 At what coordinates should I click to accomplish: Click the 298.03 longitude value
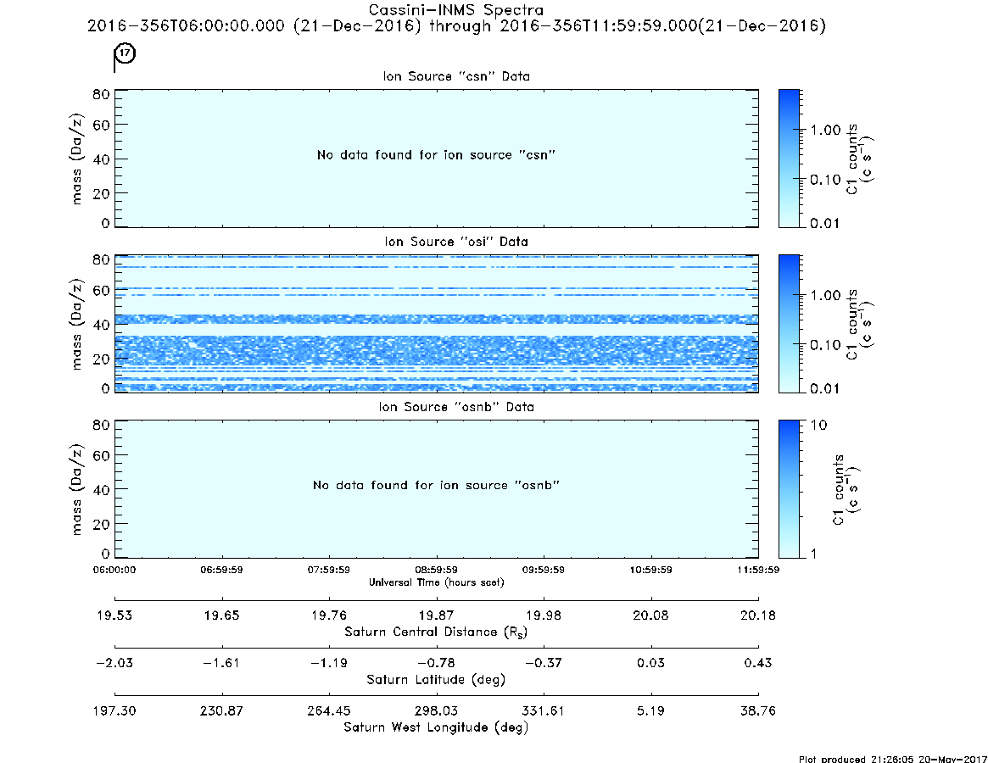click(x=436, y=710)
